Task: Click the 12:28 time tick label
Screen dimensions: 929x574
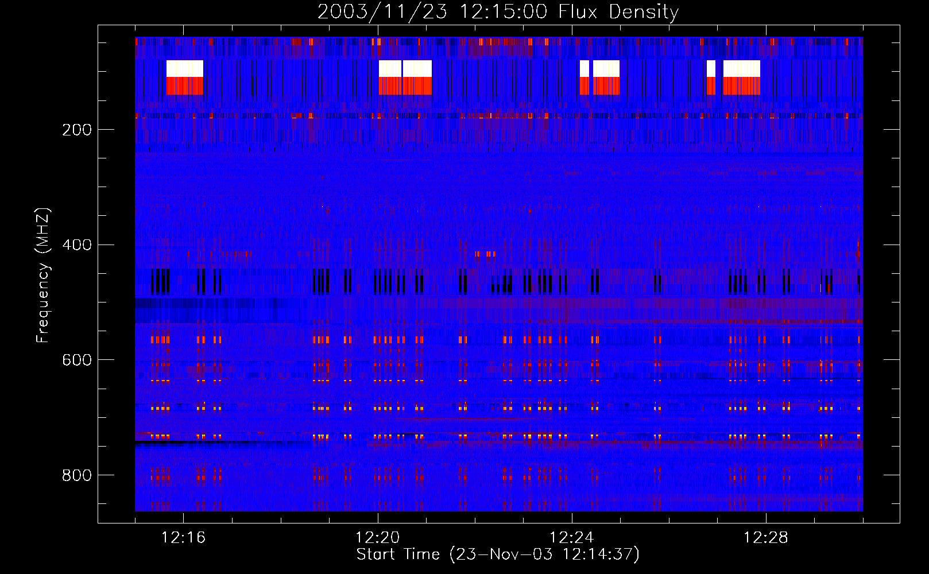Action: tap(766, 538)
